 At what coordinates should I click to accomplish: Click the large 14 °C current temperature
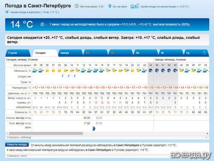[x=22, y=24]
